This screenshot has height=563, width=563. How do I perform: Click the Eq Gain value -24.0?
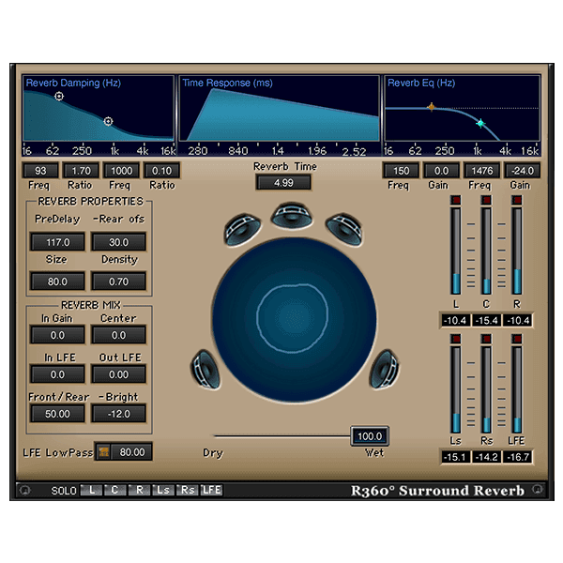(523, 171)
